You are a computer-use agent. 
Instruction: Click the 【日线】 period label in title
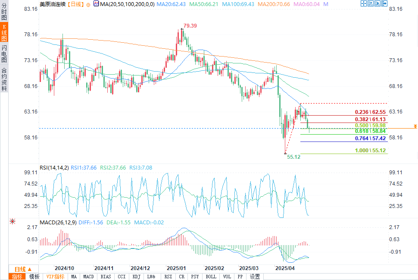76,4
